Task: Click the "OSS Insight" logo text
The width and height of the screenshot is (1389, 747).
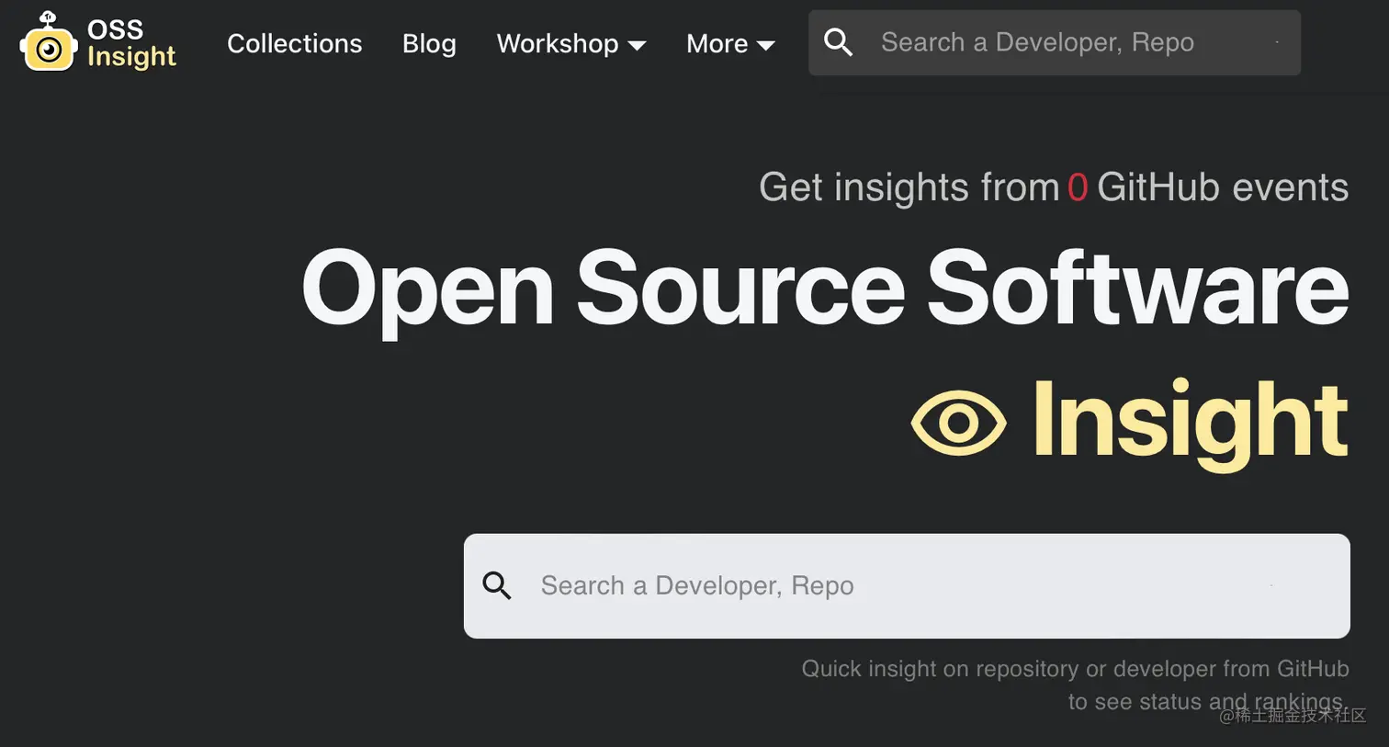Action: (130, 43)
